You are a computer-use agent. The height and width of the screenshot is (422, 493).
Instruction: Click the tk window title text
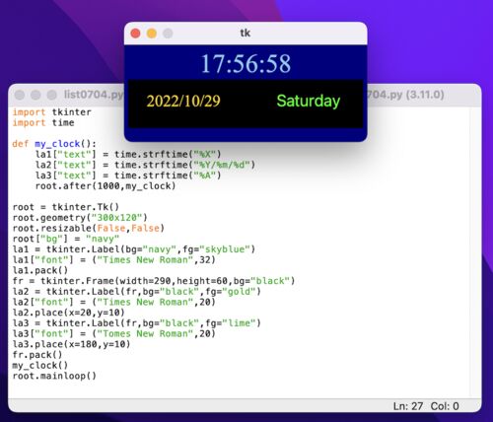(x=246, y=33)
